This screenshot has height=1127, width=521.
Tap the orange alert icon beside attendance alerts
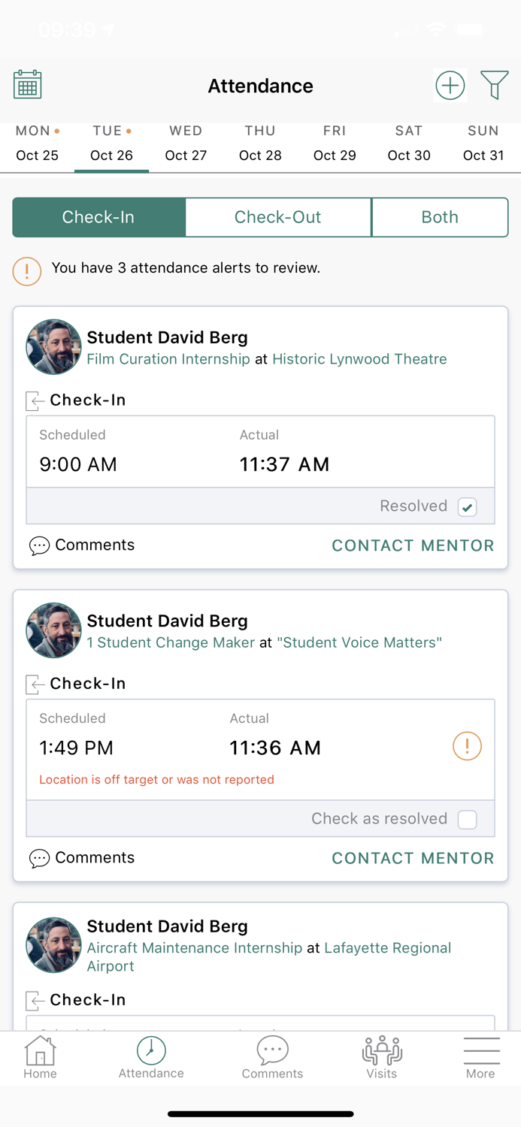[27, 270]
